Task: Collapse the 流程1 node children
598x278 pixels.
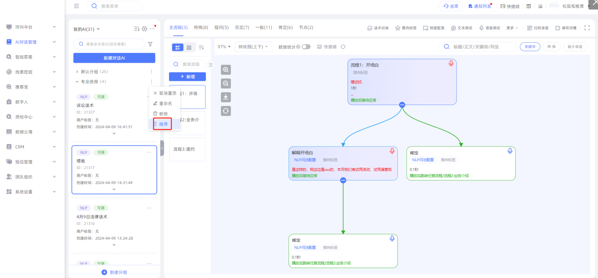Action: pos(402,105)
